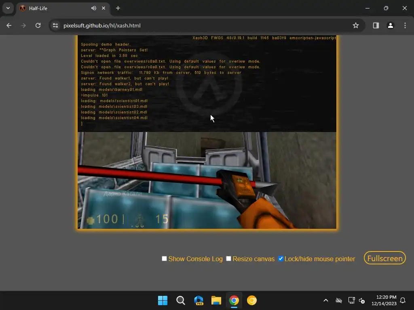Open Chrome Canary from the taskbar
This screenshot has width=414, height=310.
(252, 300)
